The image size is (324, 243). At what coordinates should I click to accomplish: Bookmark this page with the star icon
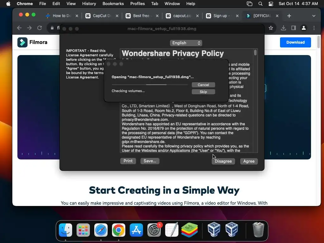(271, 28)
